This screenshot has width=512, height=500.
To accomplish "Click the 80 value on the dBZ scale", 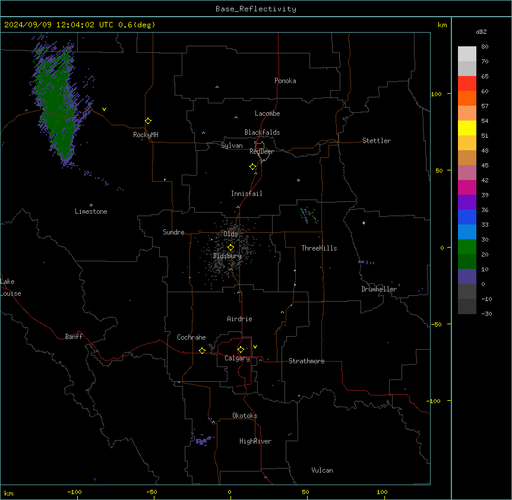I will point(485,47).
